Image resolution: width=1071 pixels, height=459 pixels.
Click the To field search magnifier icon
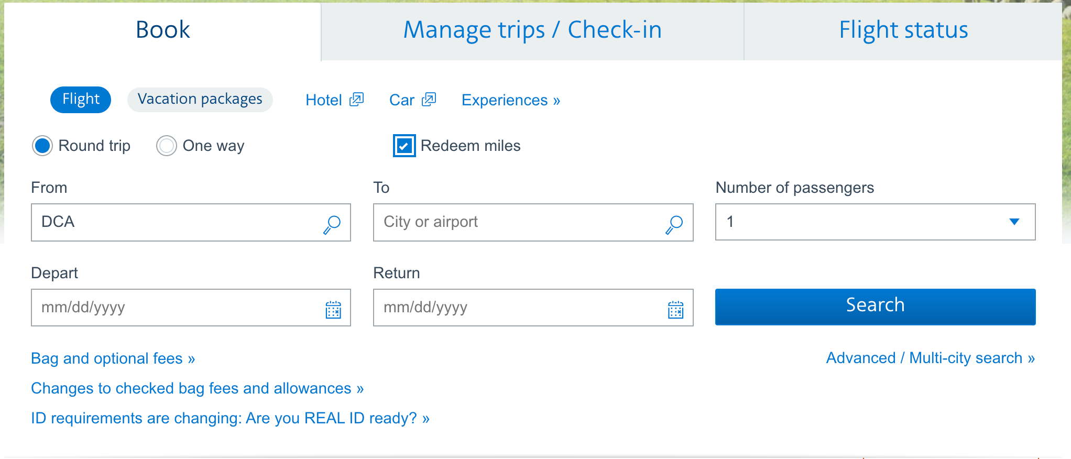(674, 224)
